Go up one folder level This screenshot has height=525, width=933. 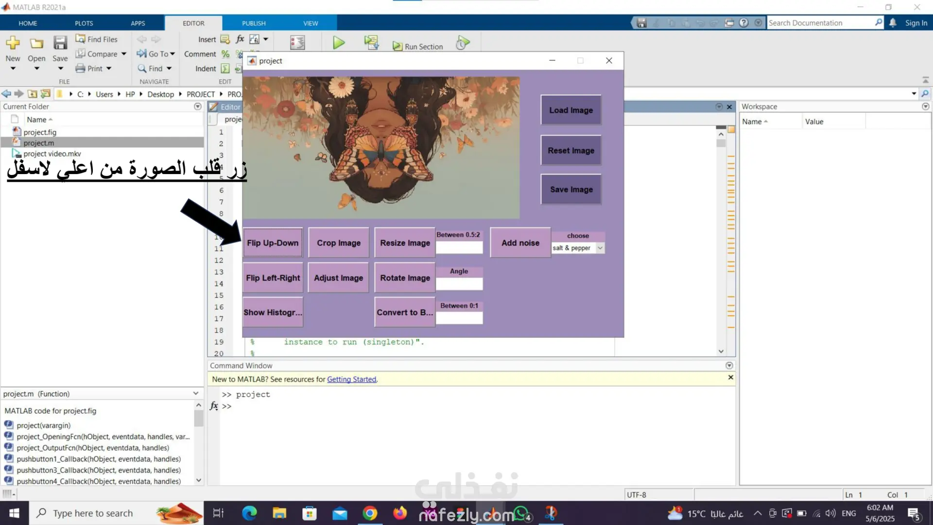pos(33,94)
